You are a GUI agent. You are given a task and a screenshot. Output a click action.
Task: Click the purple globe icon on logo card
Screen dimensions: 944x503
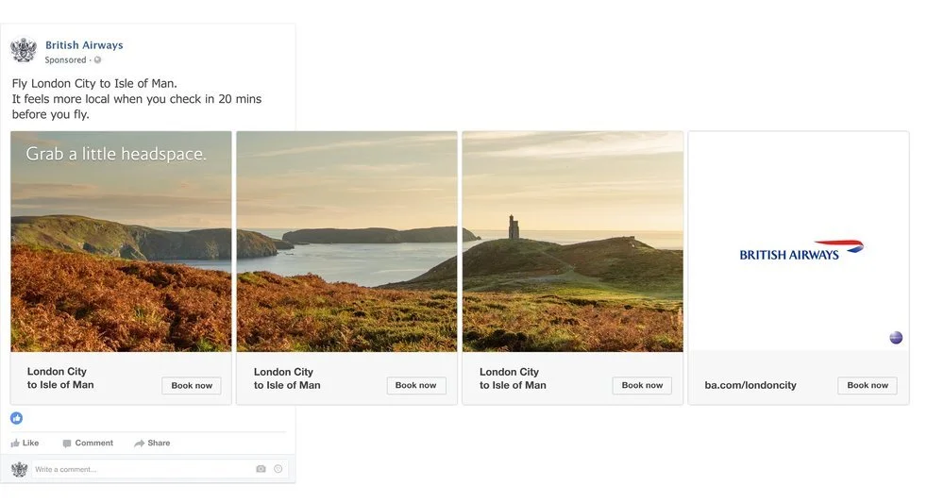[x=896, y=338]
